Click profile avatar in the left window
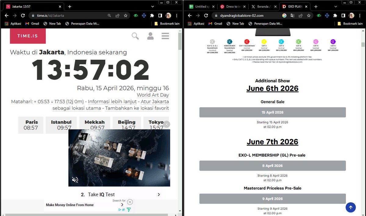Image resolution: width=366 pixels, height=216 pixels. coord(168,15)
